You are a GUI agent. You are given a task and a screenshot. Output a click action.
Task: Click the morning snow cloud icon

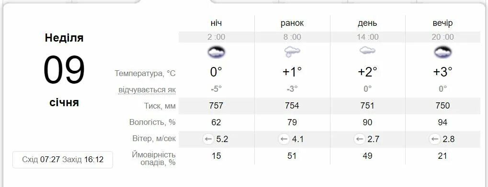292,52
